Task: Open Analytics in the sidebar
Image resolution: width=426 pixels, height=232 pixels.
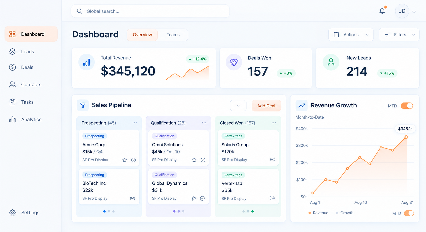Action: pos(31,119)
